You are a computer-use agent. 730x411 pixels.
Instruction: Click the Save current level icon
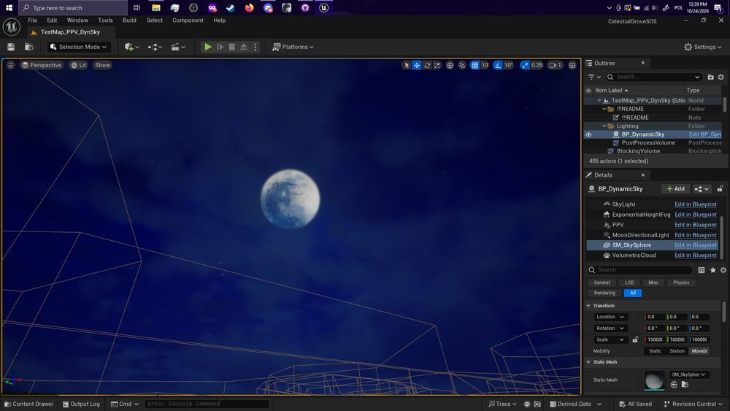[11, 47]
